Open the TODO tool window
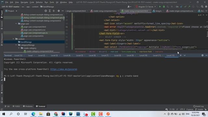The image size is (208, 117). [x=16, y=106]
